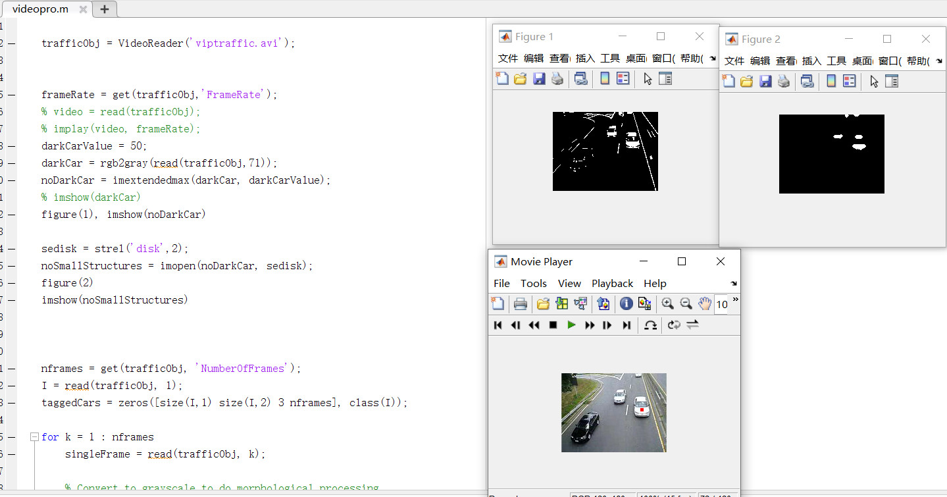Insert Legend in Figure 2
947x497 pixels.
tap(850, 81)
